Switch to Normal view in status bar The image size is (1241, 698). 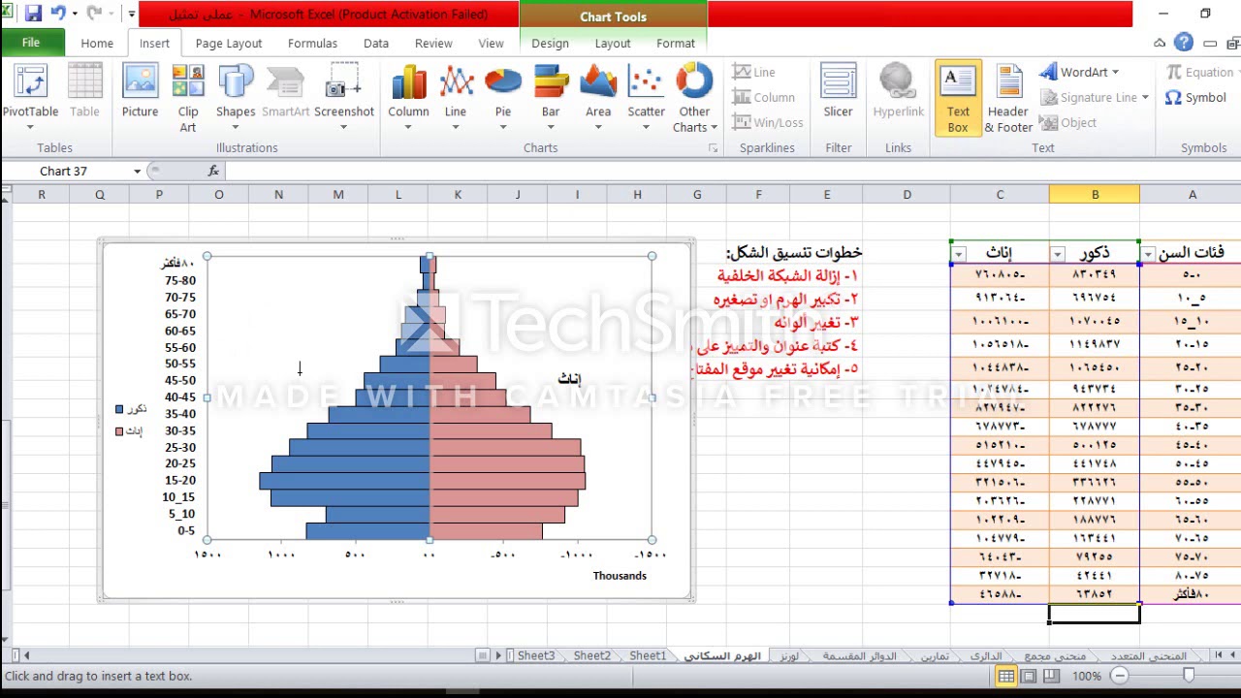[1006, 676]
